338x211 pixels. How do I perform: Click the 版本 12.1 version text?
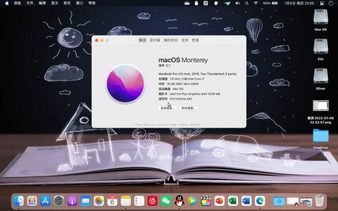164,65
